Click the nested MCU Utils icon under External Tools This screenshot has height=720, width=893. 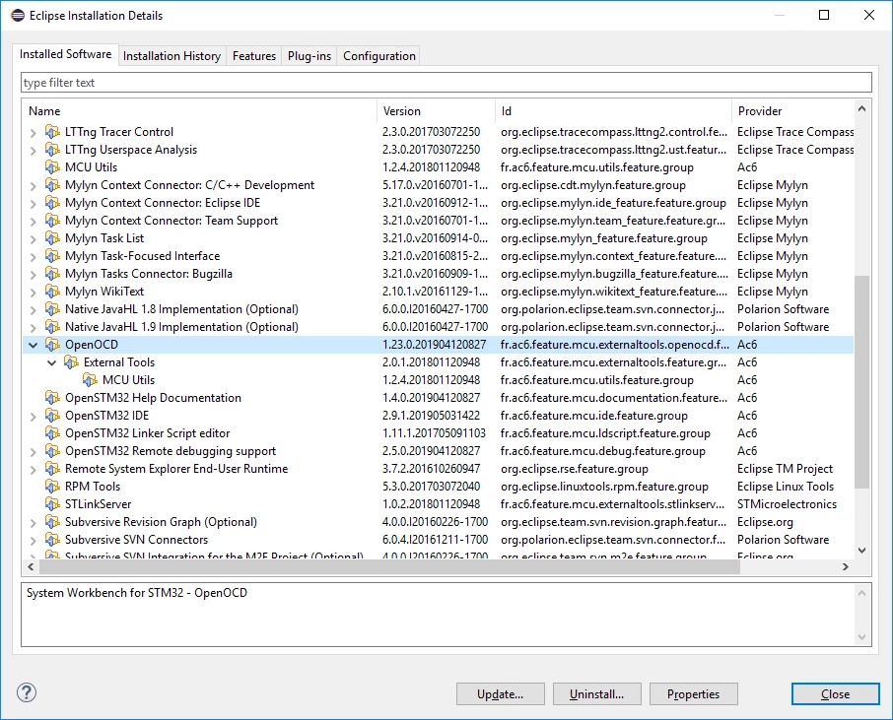click(90, 380)
